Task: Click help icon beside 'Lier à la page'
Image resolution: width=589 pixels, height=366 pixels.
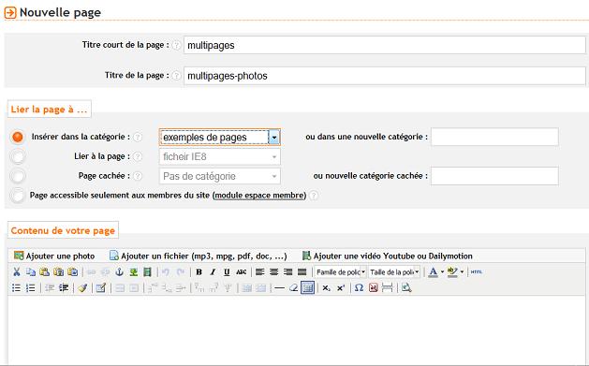Action: pyautogui.click(x=138, y=156)
